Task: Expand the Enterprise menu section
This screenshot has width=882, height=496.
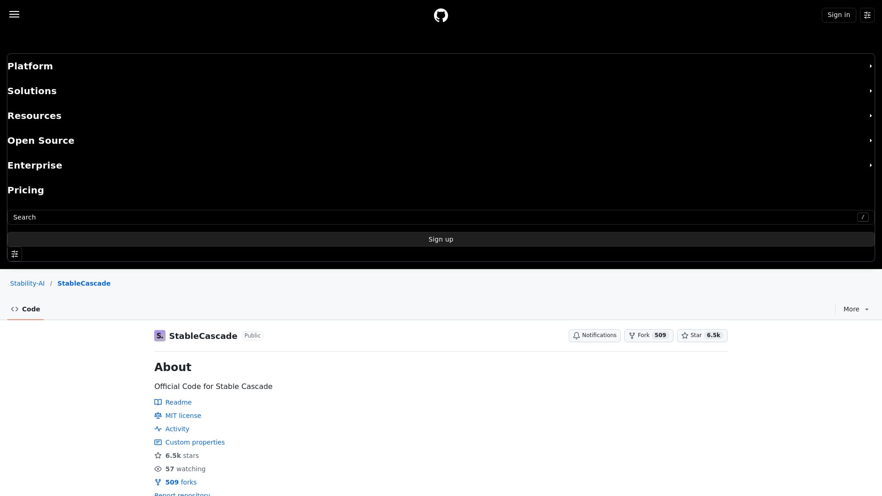Action: tap(441, 165)
